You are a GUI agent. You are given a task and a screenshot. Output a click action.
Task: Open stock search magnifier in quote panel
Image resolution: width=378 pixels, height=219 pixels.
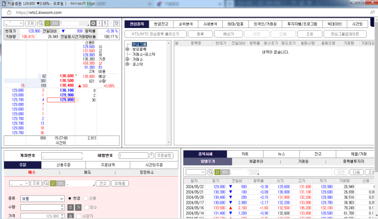pos(40,23)
